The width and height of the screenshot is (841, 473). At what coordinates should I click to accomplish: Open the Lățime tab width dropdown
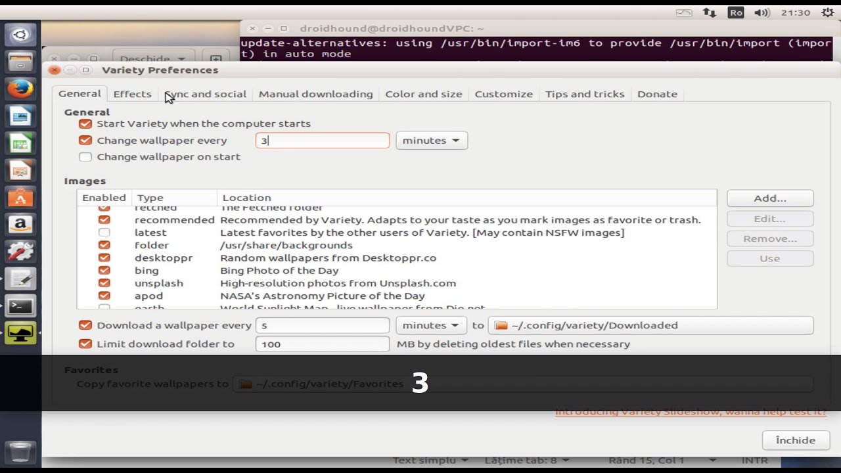click(x=526, y=461)
